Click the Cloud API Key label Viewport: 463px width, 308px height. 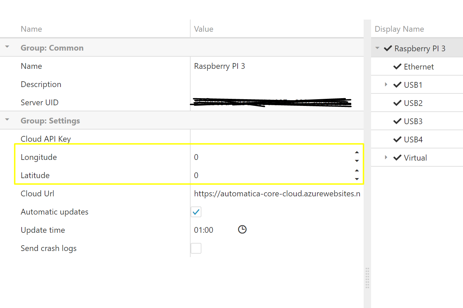click(46, 139)
